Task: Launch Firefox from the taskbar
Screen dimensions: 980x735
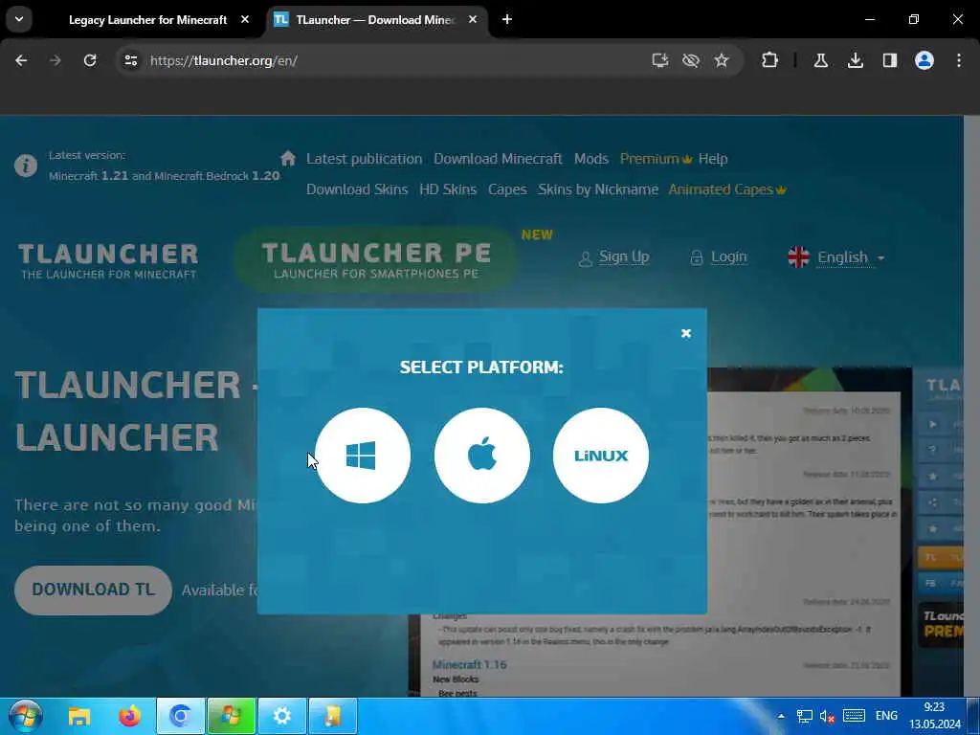Action: pos(130,716)
